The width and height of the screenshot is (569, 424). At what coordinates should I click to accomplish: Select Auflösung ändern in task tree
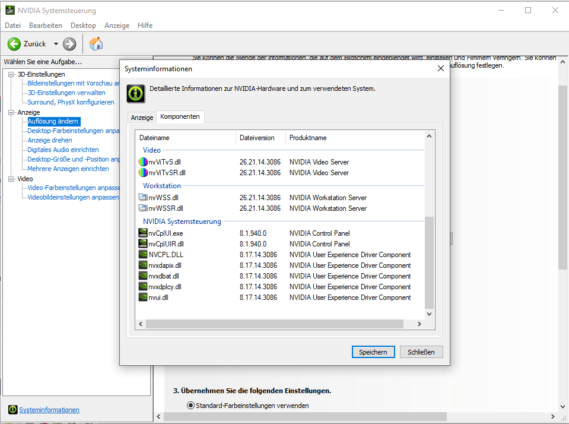53,121
